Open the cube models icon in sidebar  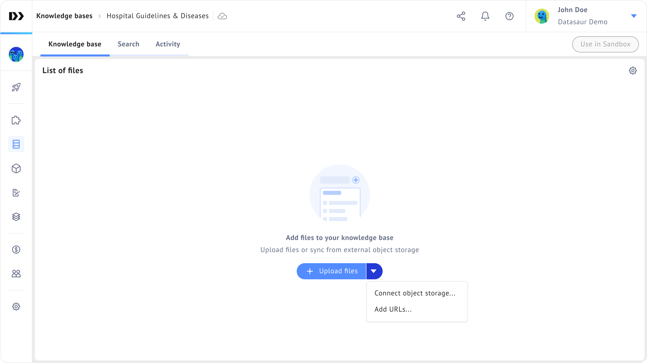pos(16,168)
